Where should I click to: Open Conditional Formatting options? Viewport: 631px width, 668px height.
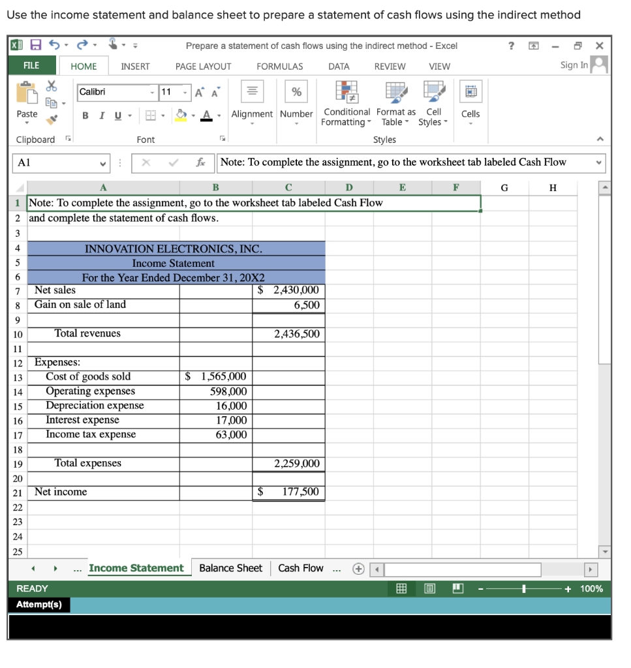coord(346,103)
